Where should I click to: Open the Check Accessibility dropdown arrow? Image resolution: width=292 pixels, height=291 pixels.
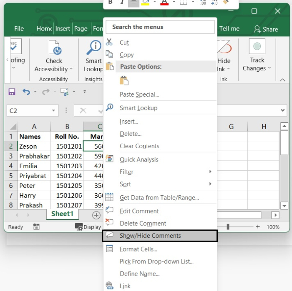coord(71,69)
